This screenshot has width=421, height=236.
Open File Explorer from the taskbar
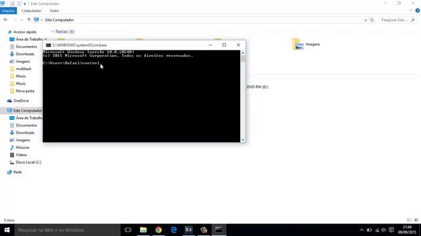click(x=143, y=230)
